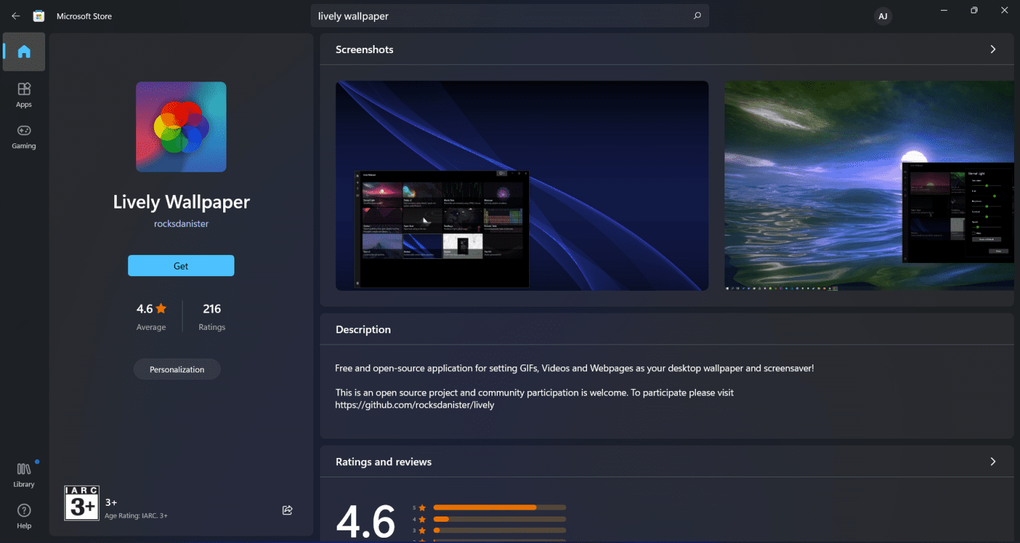The width and height of the screenshot is (1020, 543).
Task: Open the first blue wallpaper screenshot
Action: (x=522, y=186)
